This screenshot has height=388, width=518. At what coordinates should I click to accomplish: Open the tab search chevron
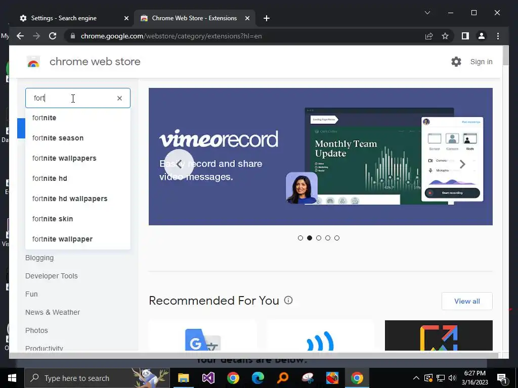427,13
